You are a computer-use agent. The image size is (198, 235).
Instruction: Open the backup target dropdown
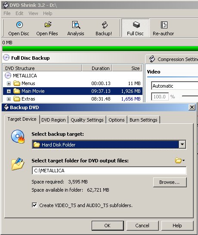183,144
